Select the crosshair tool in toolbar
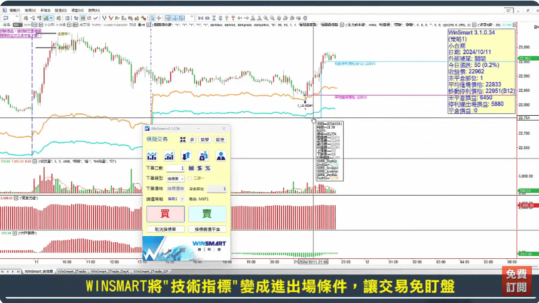Image resolution: width=539 pixels, height=303 pixels. click(159, 18)
